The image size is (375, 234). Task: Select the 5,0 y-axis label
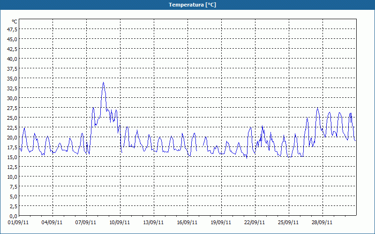coord(13,197)
